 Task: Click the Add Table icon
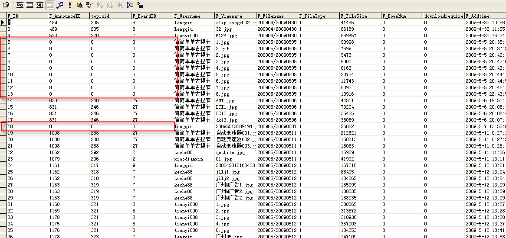pyautogui.click(x=140, y=5)
